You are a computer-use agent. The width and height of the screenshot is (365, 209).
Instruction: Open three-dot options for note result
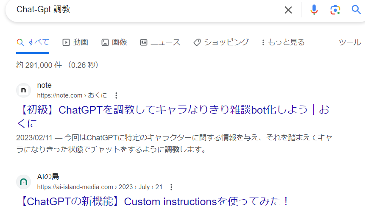(117, 95)
